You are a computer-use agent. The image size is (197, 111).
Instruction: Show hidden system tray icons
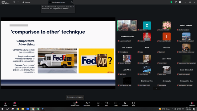173,109
